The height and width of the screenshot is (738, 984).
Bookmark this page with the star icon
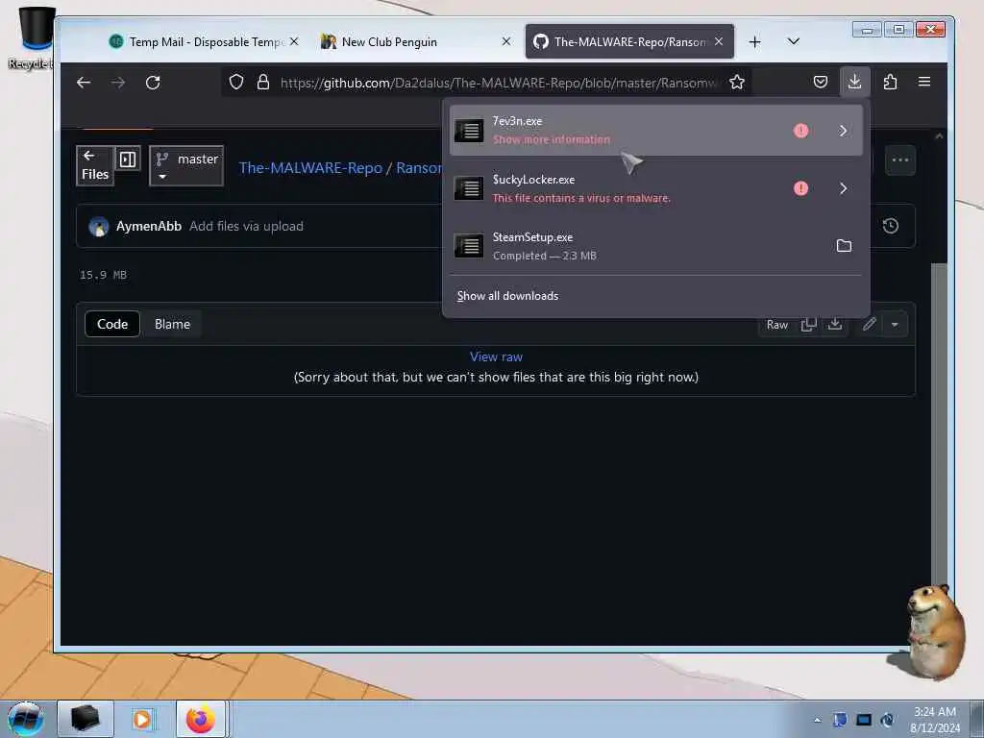737,83
